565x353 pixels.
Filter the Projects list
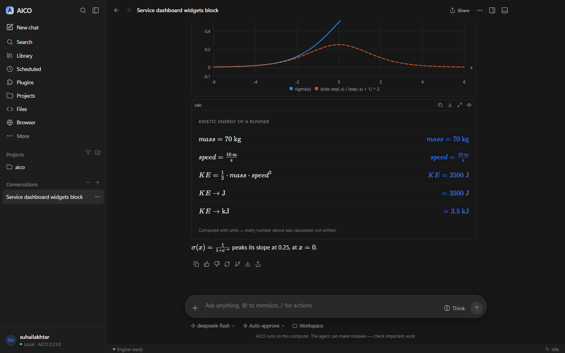88,153
